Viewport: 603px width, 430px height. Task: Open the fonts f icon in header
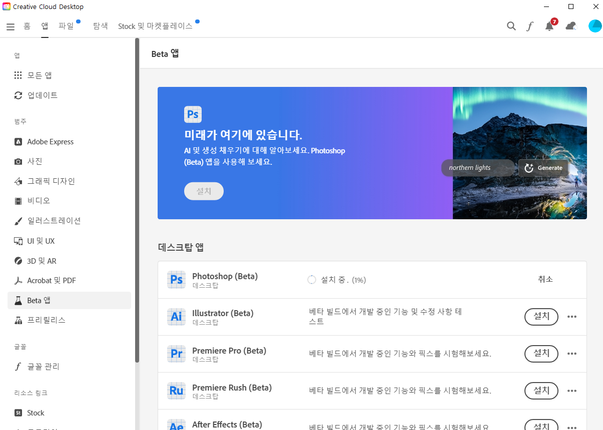(530, 26)
